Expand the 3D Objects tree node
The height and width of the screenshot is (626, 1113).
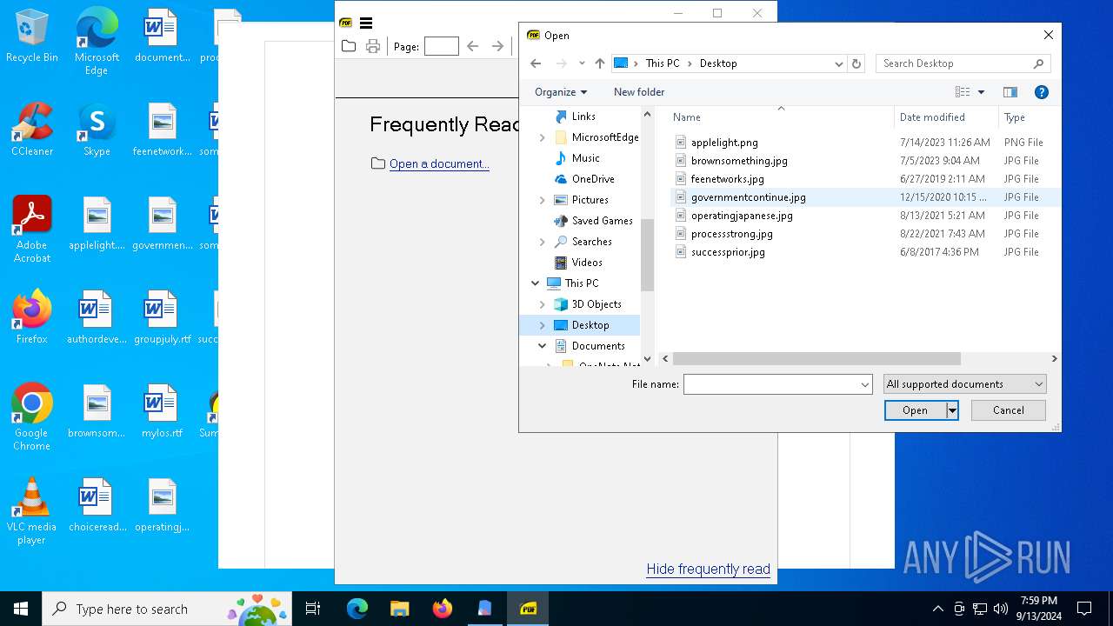[543, 304]
